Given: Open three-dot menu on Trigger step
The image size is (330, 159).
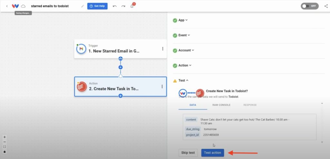Looking at the screenshot, I should [x=162, y=49].
